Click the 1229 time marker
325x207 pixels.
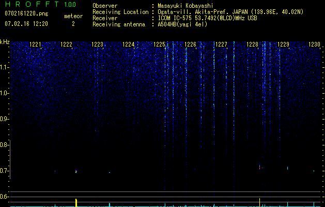(x=283, y=45)
